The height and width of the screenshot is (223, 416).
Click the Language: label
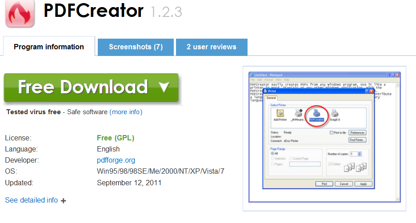(21, 149)
